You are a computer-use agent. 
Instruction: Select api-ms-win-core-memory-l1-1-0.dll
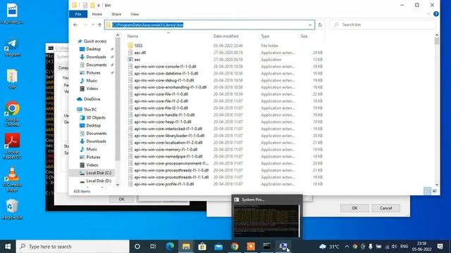pos(166,150)
